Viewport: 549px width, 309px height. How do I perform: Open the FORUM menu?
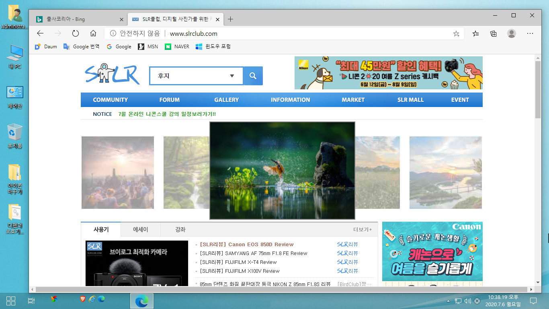click(170, 100)
